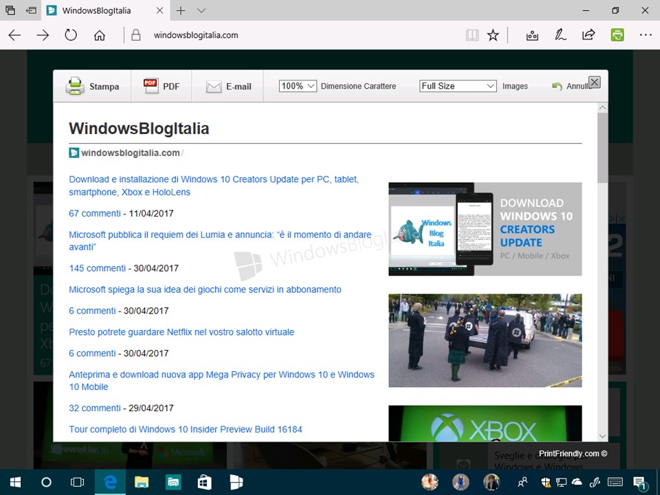The height and width of the screenshot is (495, 660).
Task: Open Web Note pen icon
Action: click(x=560, y=35)
